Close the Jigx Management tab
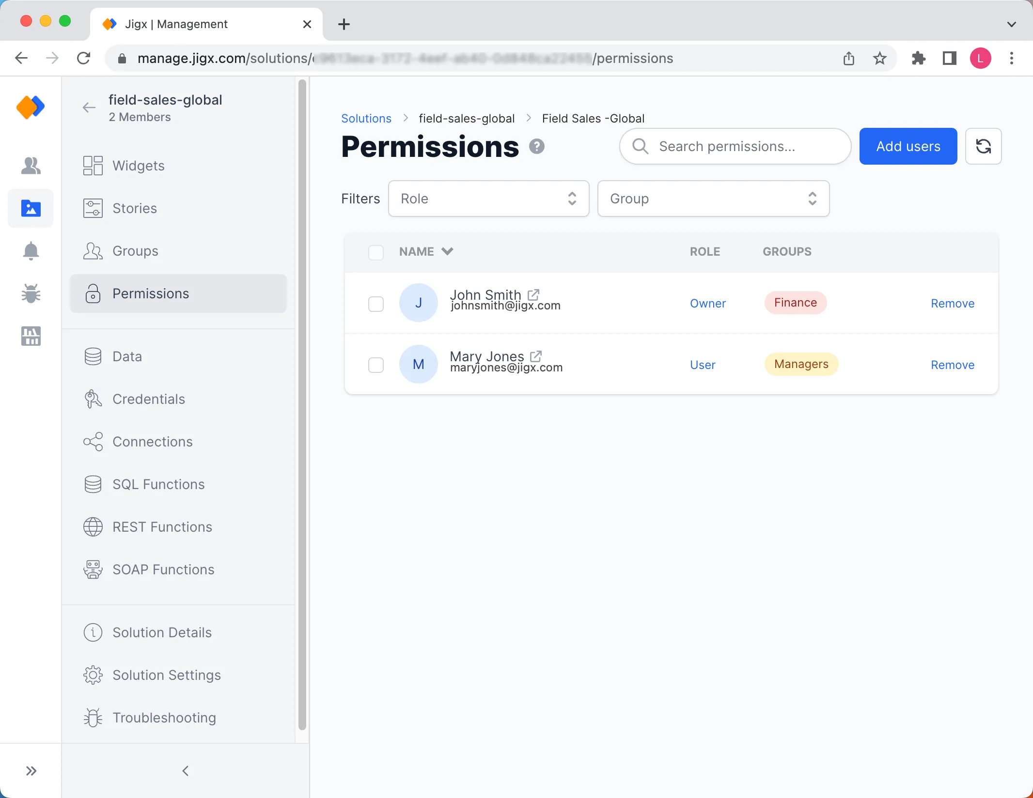 click(x=307, y=24)
